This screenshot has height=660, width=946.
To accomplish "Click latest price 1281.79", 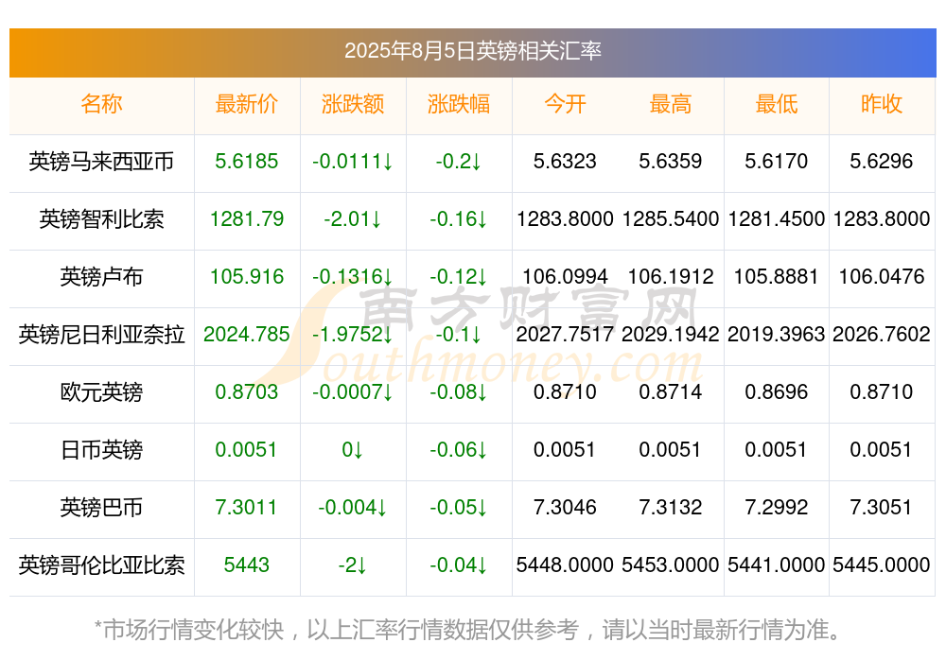I will [246, 219].
